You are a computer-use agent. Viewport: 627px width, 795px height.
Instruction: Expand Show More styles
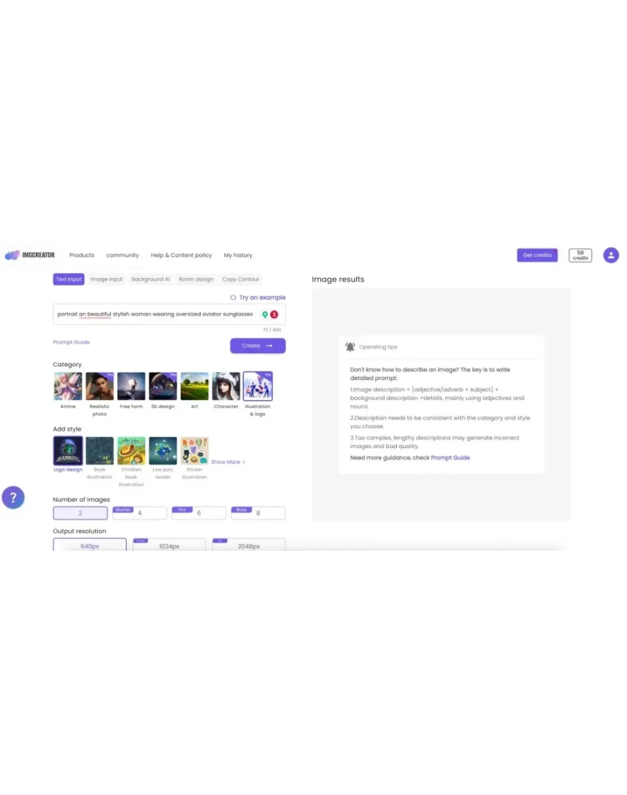228,462
